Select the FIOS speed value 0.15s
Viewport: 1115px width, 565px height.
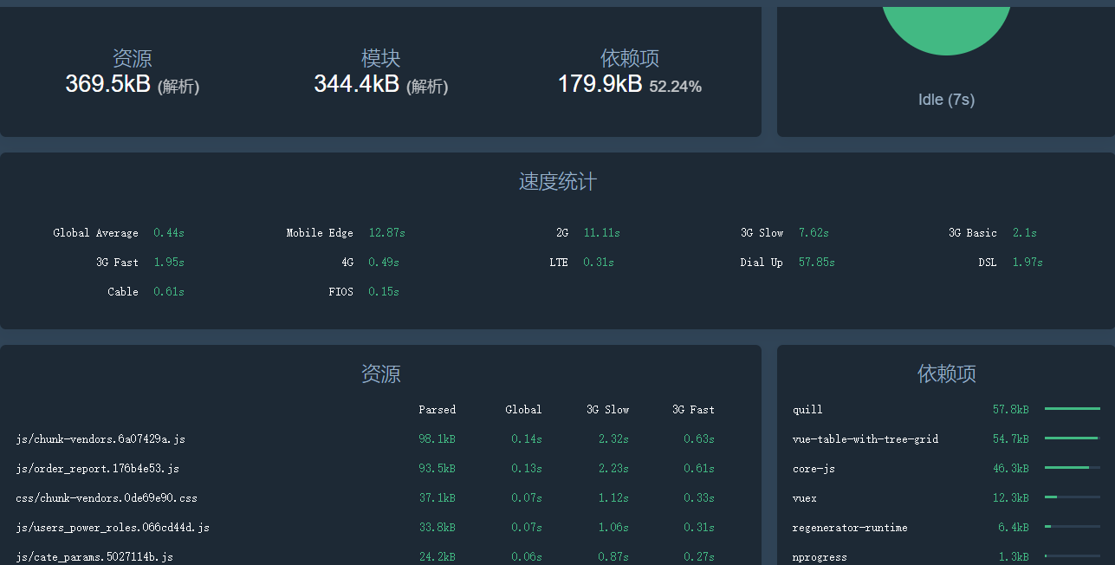coord(384,292)
